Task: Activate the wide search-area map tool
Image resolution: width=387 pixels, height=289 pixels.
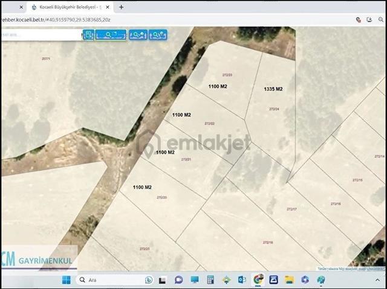Action: (111, 35)
